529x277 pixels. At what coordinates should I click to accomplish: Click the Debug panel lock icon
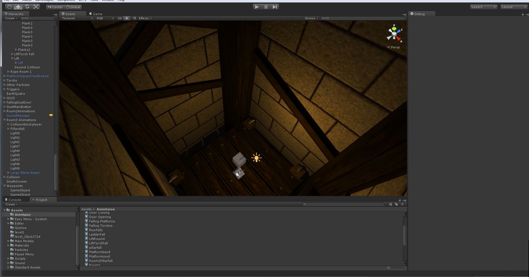click(x=522, y=14)
